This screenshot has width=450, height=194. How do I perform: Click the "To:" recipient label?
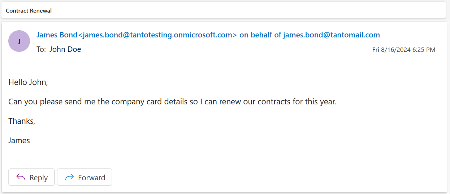(41, 49)
